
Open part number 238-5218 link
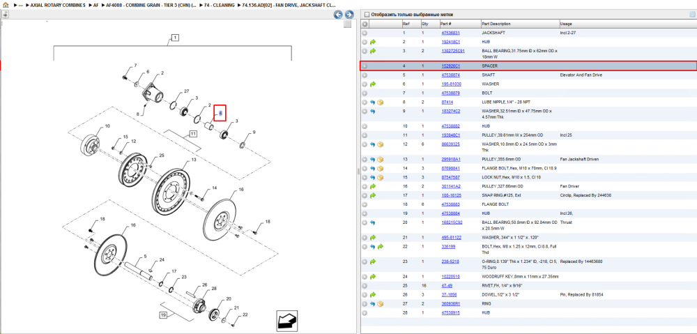(x=450, y=261)
